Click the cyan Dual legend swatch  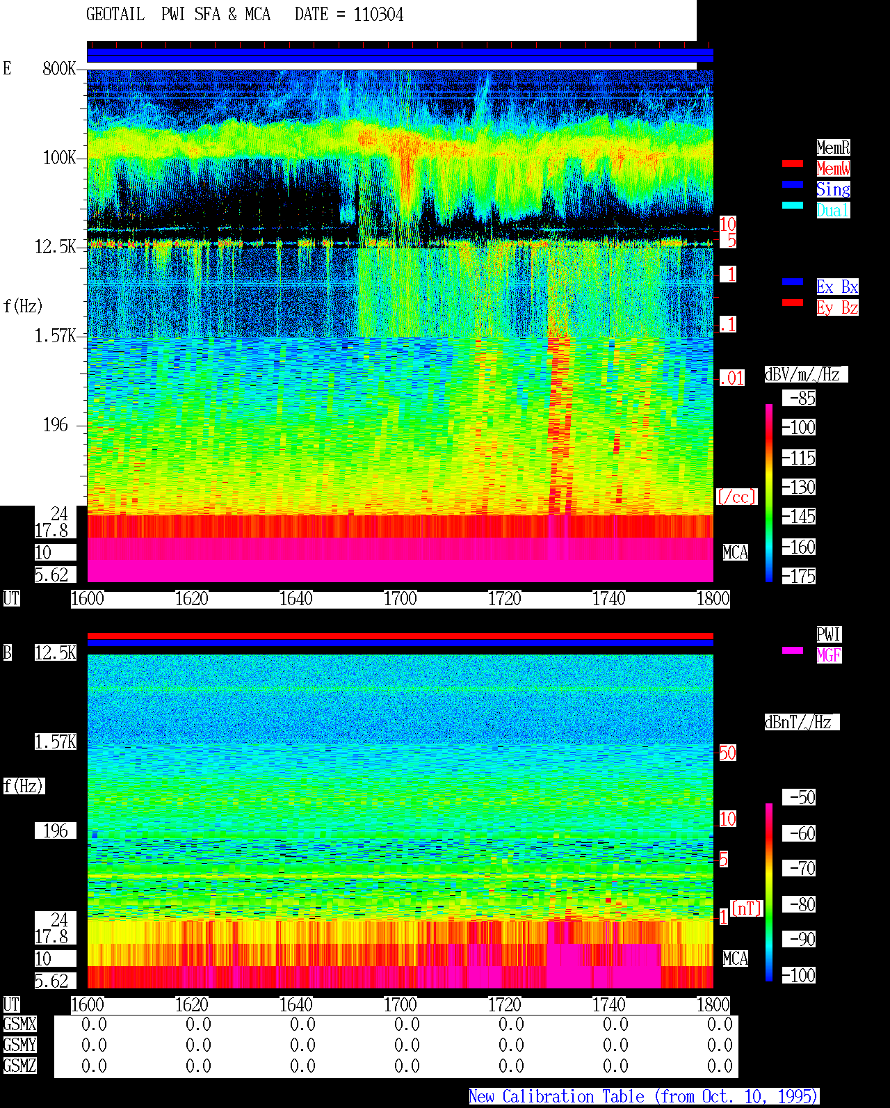pos(793,205)
